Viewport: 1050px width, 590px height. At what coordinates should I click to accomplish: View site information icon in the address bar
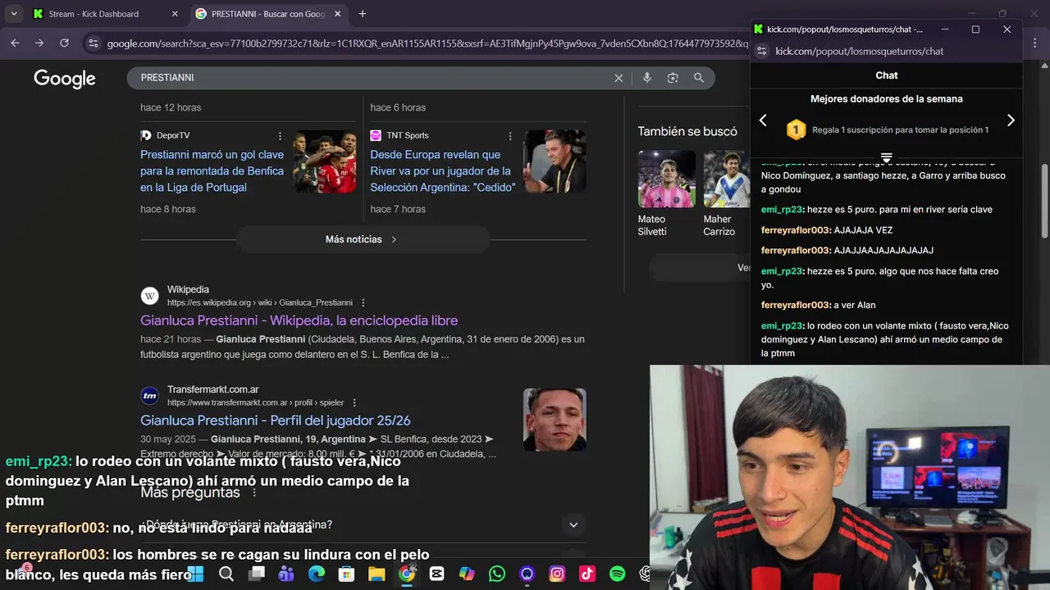tap(93, 43)
